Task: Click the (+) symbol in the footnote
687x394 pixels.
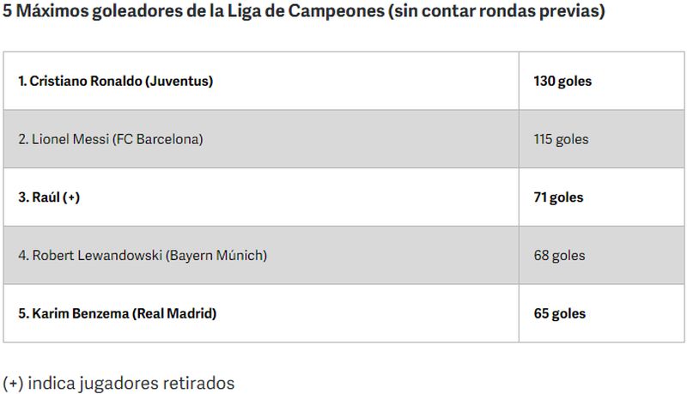Action: pos(13,384)
